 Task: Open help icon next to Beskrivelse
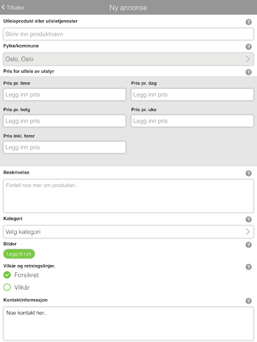click(x=248, y=173)
